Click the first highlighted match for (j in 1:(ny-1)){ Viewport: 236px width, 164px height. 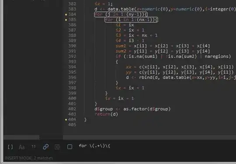point(121,14)
